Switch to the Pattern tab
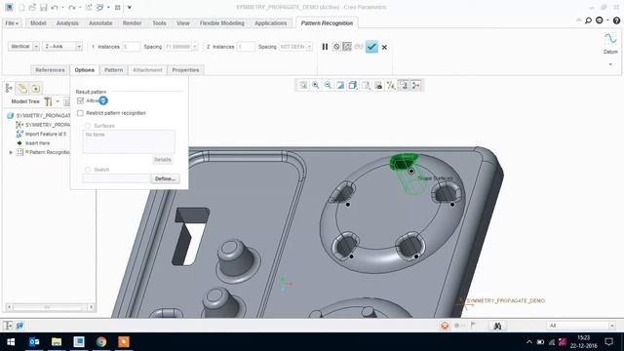Screen dimensions: 624x351 113,70
